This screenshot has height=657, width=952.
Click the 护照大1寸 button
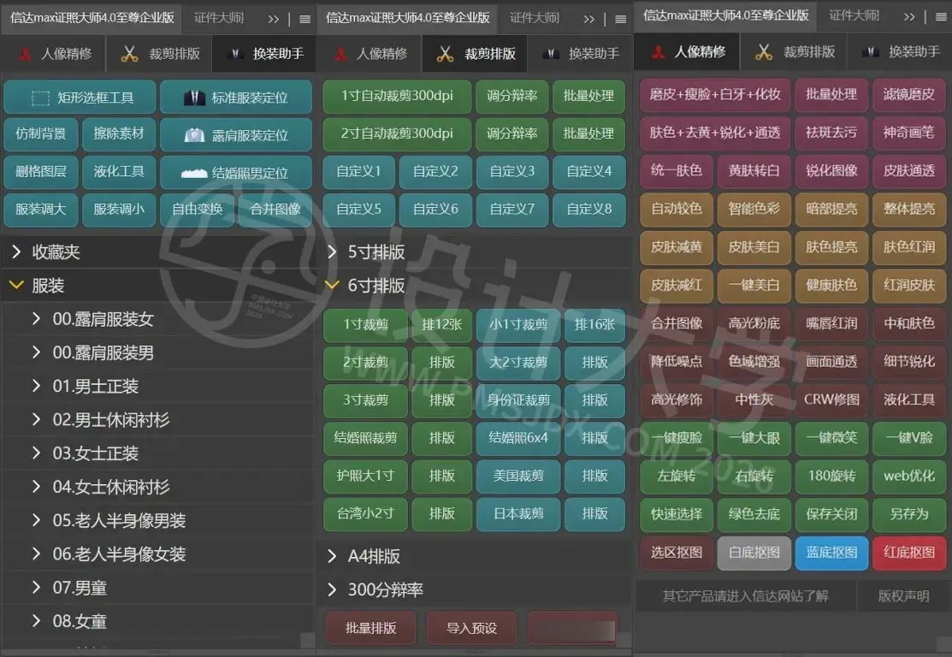point(365,476)
